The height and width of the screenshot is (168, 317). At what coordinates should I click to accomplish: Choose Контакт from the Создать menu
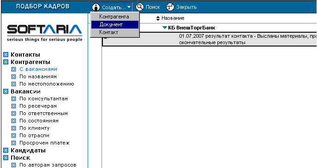(115, 32)
